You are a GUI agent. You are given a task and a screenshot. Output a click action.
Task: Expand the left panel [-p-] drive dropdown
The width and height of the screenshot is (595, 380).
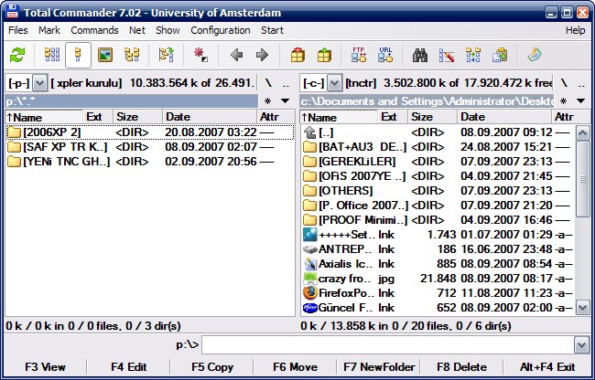point(39,83)
